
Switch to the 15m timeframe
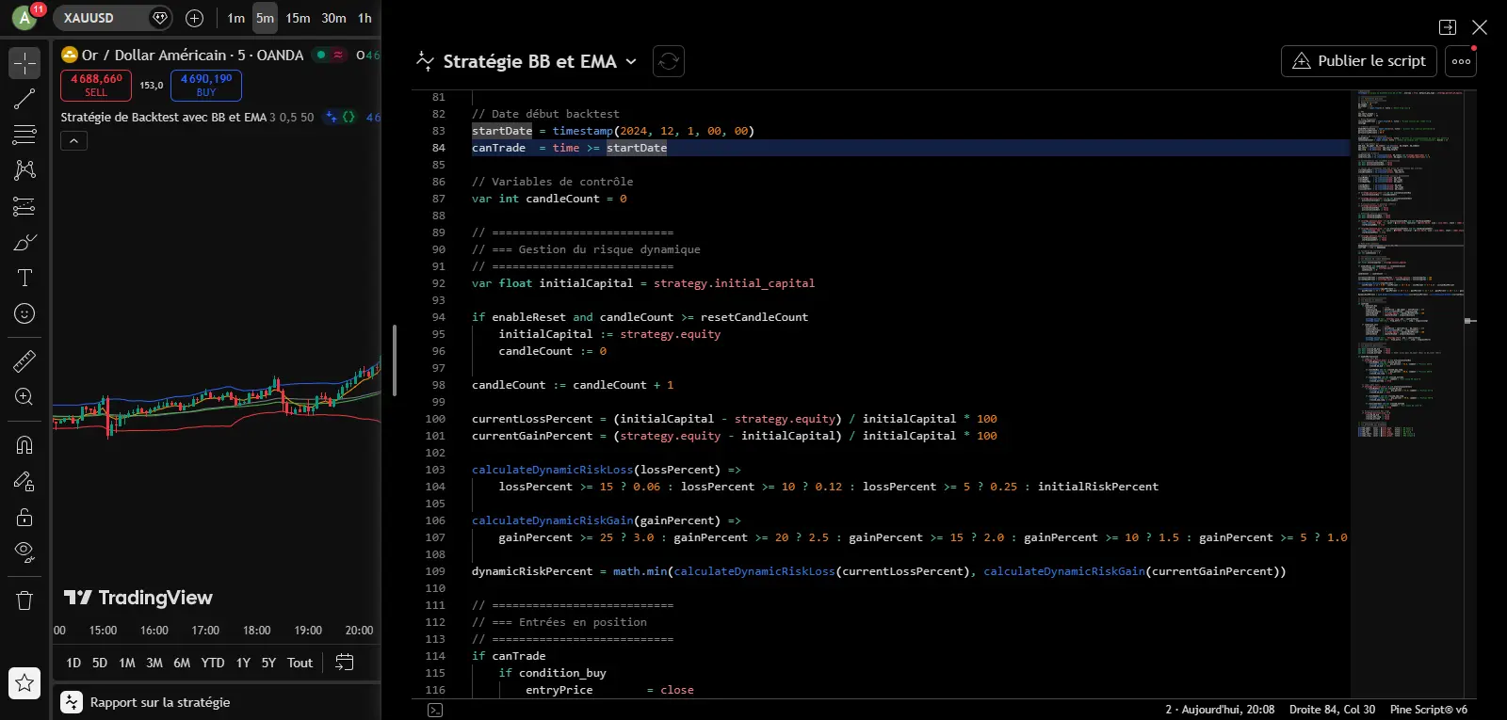tap(298, 18)
